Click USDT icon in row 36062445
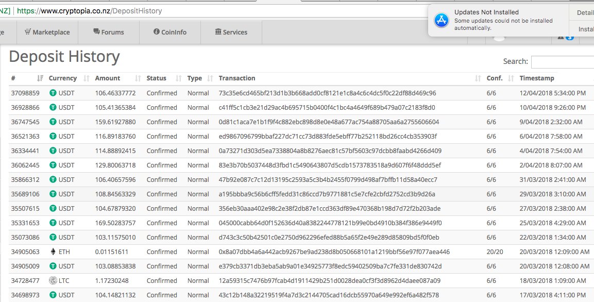The height and width of the screenshot is (302, 594). tap(53, 165)
